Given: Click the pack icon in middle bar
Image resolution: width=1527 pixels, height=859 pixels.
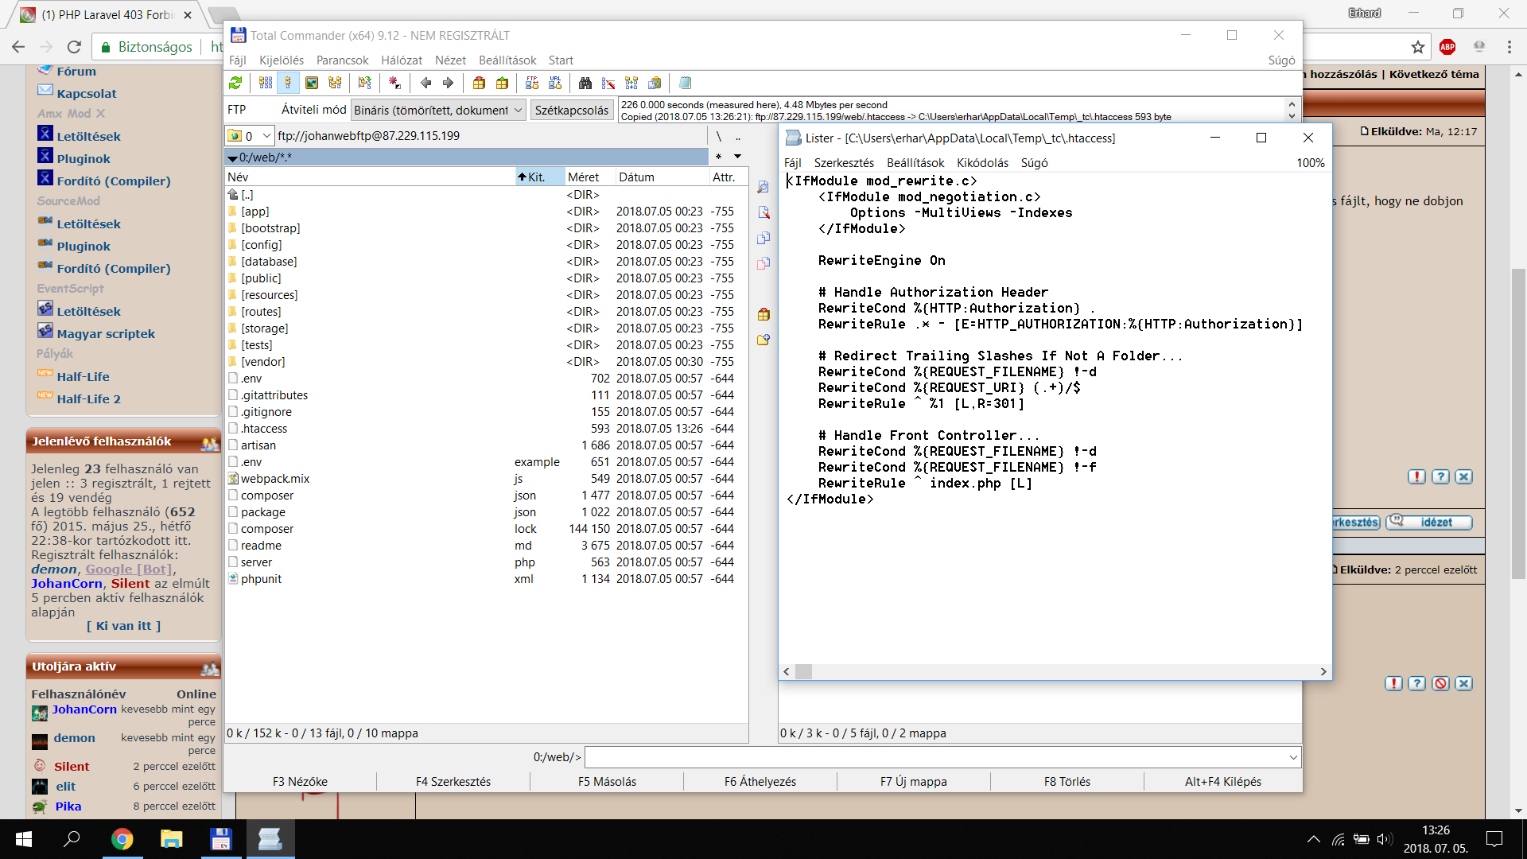Looking at the screenshot, I should 763,314.
